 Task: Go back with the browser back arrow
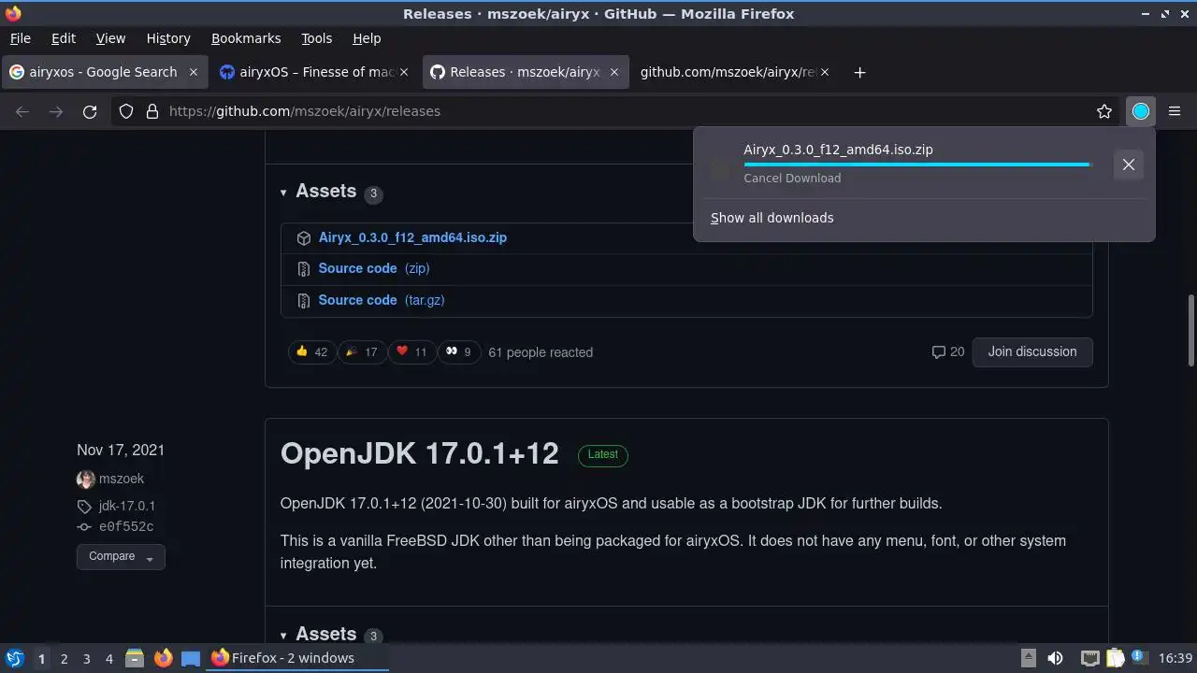pyautogui.click(x=22, y=111)
